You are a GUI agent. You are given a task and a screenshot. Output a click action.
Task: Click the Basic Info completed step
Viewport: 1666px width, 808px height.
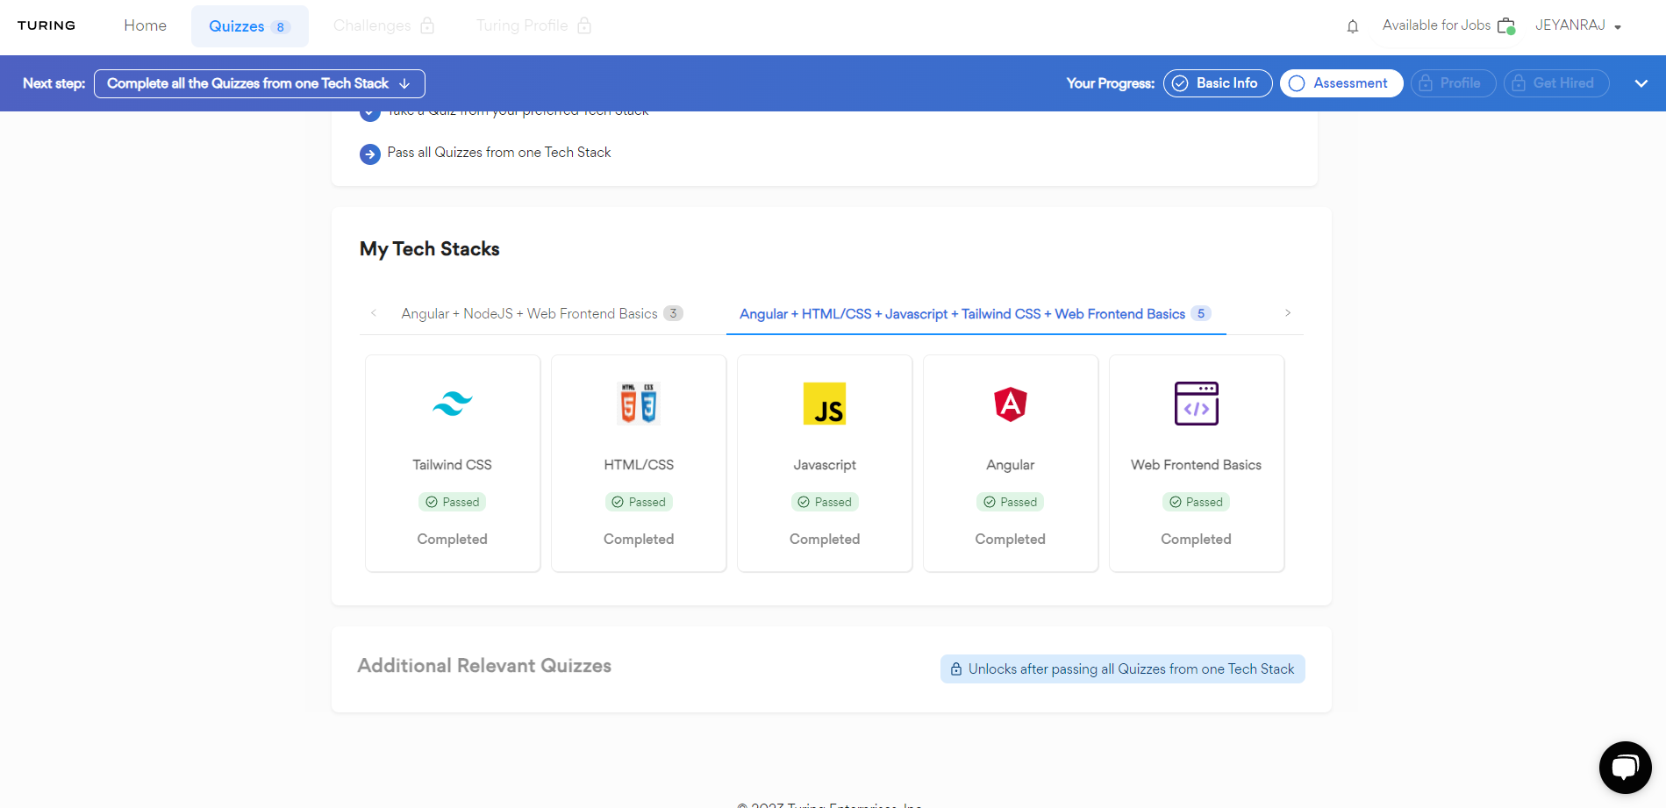pos(1218,83)
